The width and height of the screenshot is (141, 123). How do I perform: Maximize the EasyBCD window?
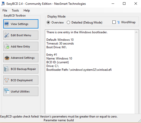coord(124,3)
